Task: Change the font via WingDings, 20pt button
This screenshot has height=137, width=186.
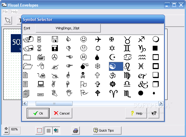Action: (x=68, y=28)
